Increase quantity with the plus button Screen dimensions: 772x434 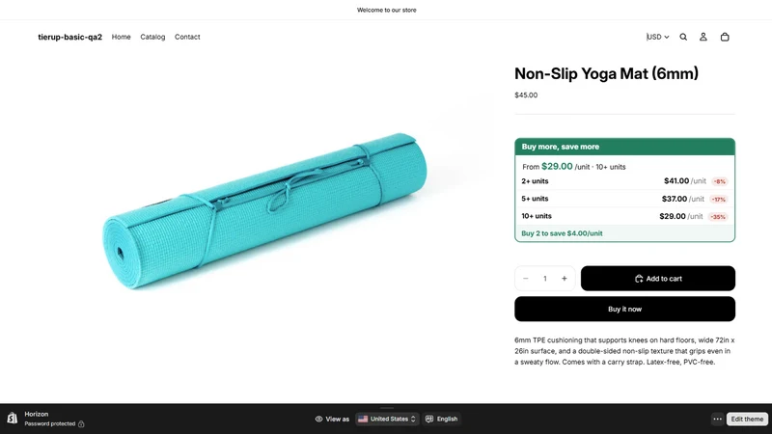pos(565,279)
